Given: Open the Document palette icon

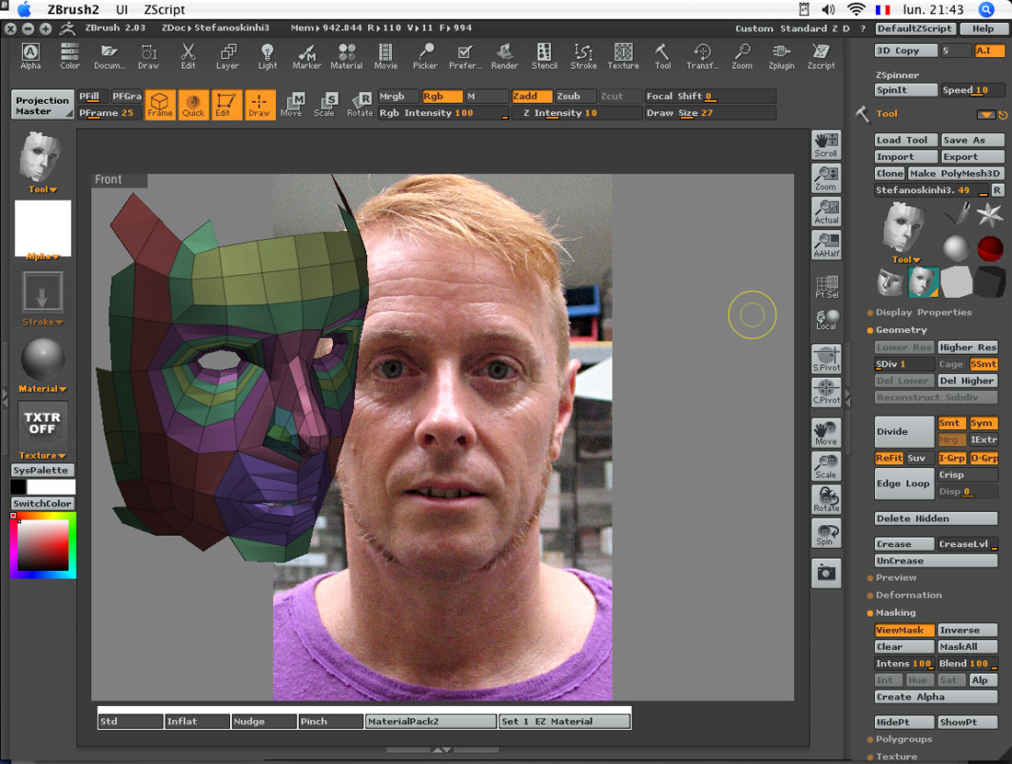Looking at the screenshot, I should click(x=109, y=56).
